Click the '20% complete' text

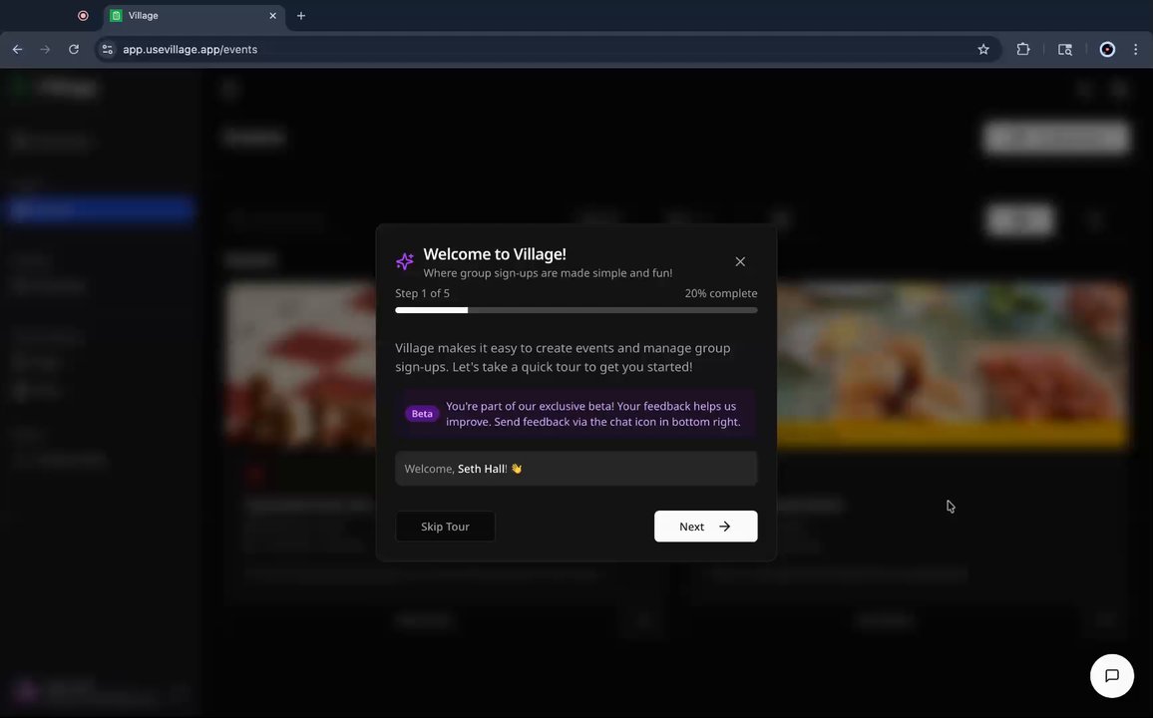(x=720, y=293)
